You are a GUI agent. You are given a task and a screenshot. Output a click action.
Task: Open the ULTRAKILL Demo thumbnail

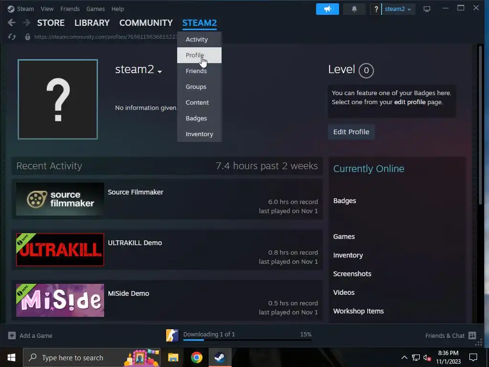tap(60, 249)
